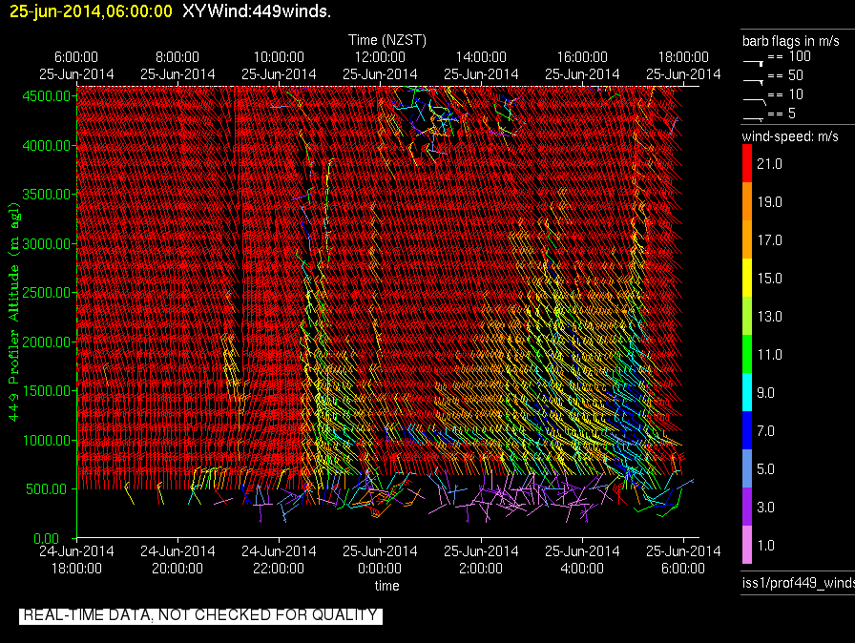This screenshot has height=643, width=855.
Task: Click the bottom 'time' axis label
Action: point(386,586)
